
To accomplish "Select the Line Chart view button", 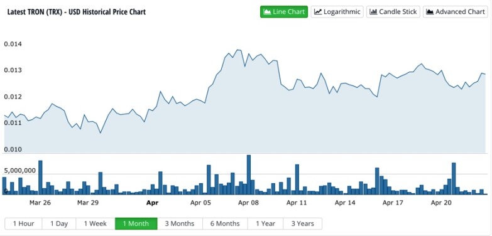I will tap(283, 12).
